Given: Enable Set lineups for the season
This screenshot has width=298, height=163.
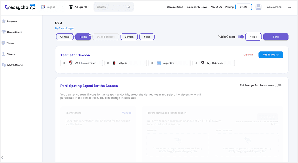Looking at the screenshot, I should tap(278, 85).
